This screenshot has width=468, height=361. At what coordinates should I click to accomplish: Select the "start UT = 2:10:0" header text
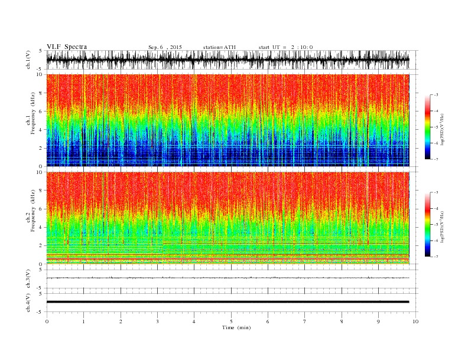pos(285,47)
